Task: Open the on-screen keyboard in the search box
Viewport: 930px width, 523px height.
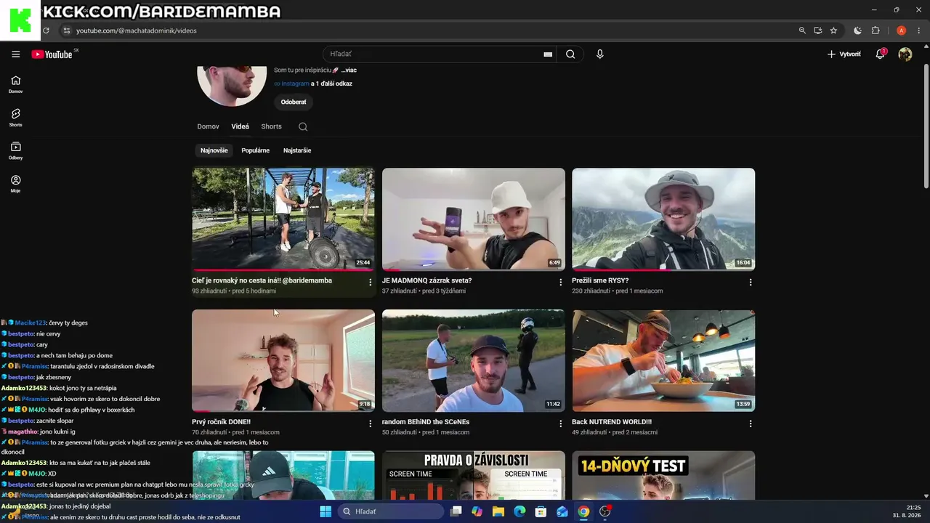Action: point(548,54)
